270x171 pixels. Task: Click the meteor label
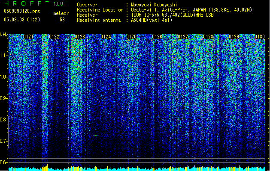click(x=61, y=13)
